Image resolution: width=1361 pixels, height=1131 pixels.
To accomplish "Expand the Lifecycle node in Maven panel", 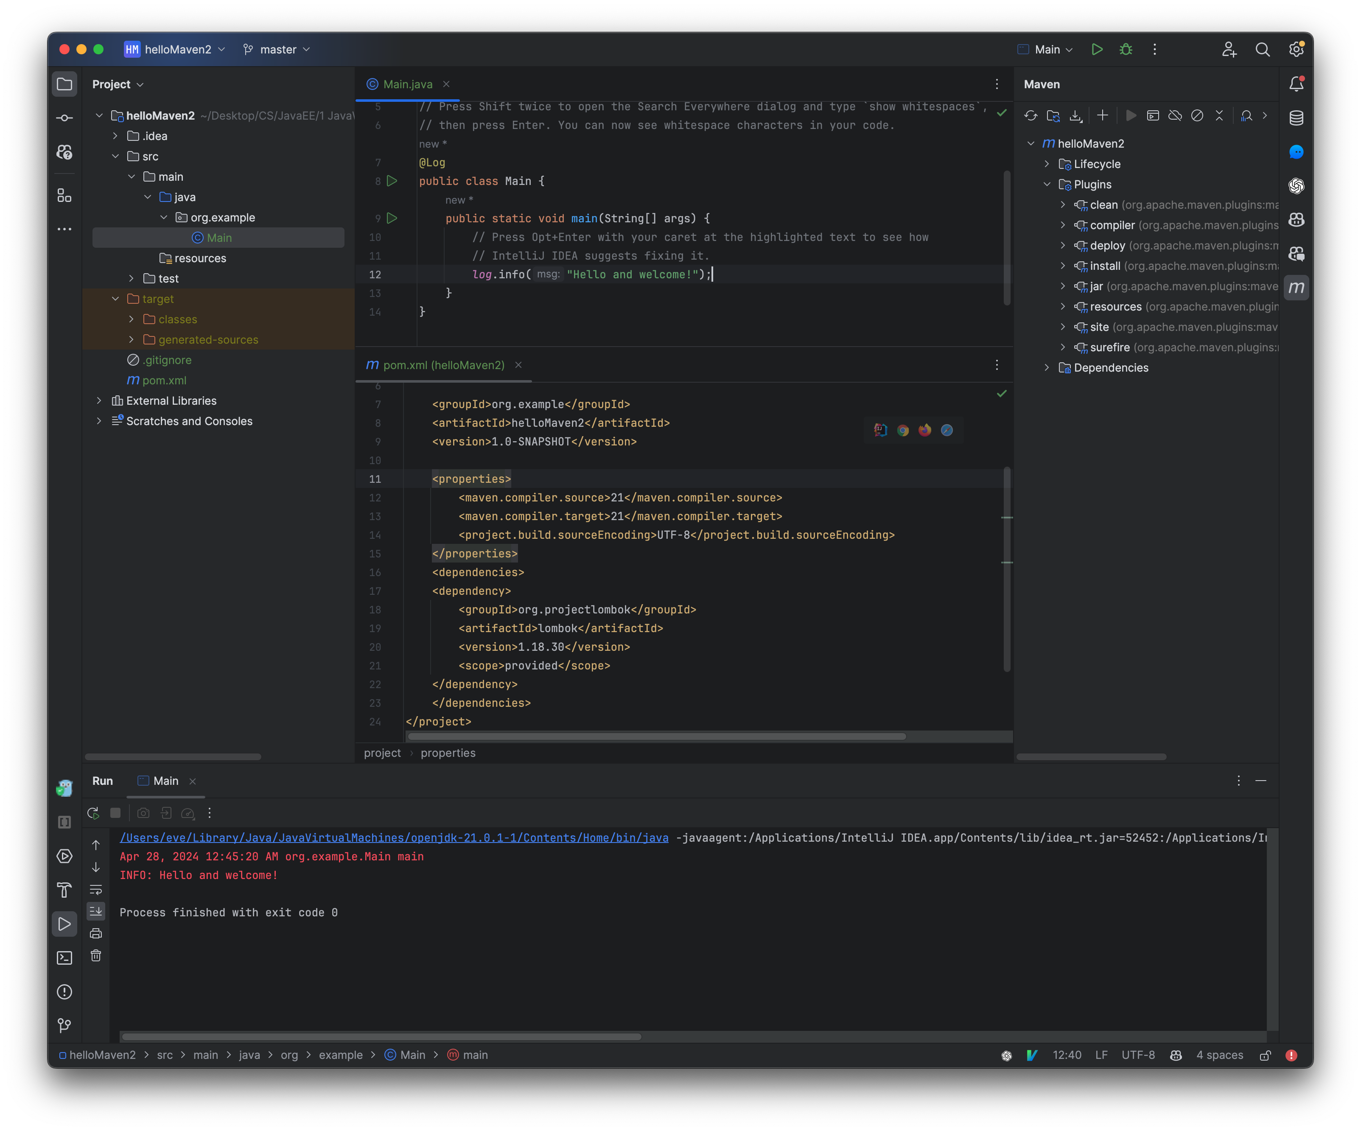I will click(1047, 164).
